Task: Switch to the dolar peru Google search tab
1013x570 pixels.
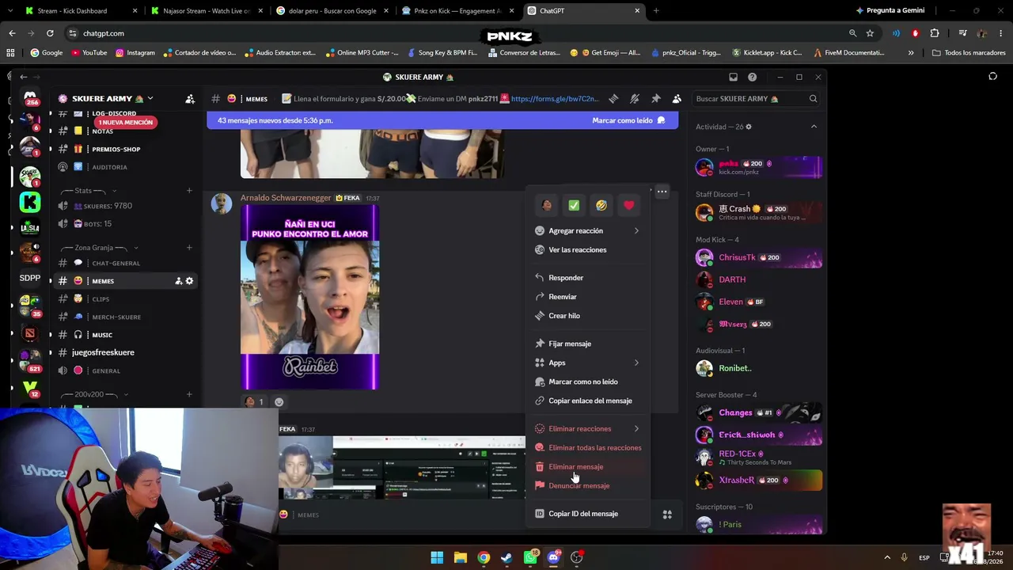Action: click(x=332, y=11)
